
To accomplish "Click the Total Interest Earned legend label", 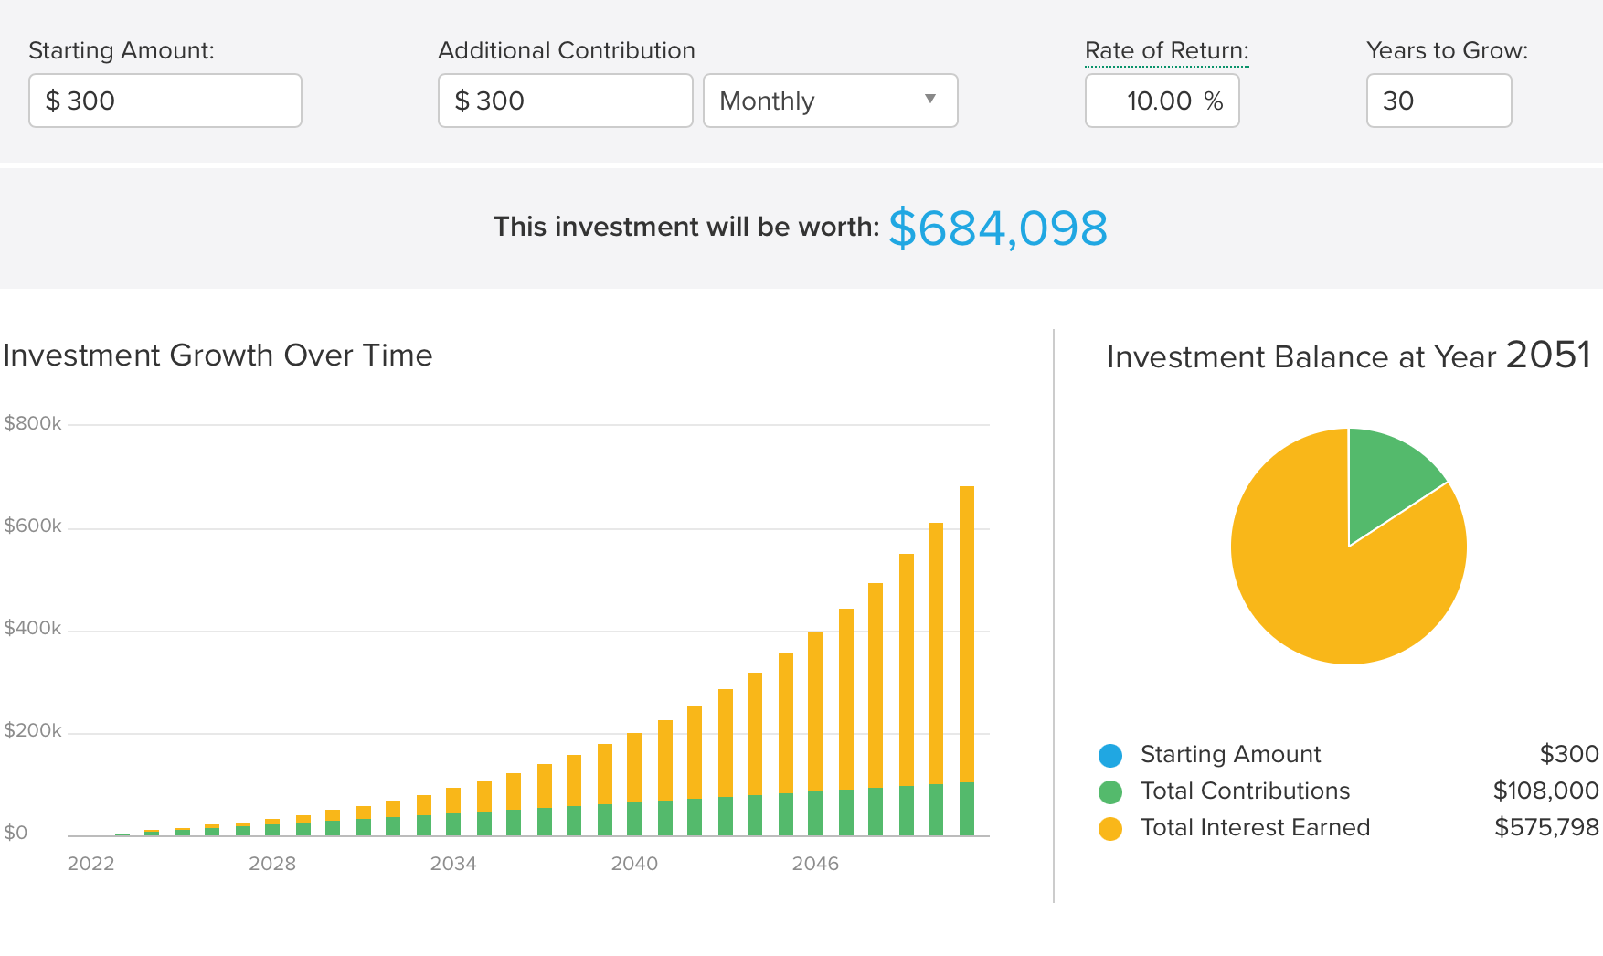I will tap(1255, 828).
